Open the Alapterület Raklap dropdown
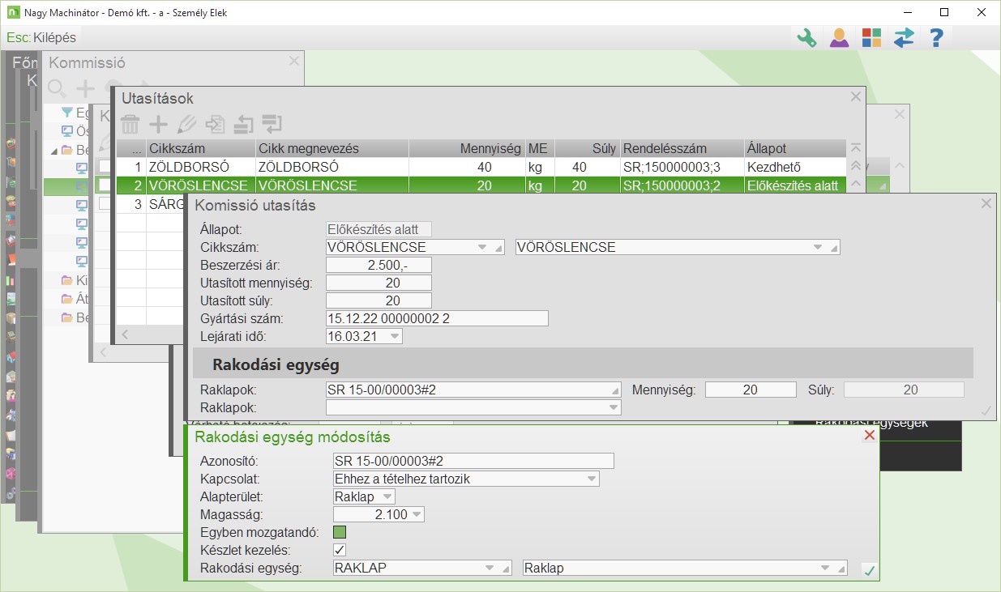Image resolution: width=1001 pixels, height=592 pixels. 387,496
